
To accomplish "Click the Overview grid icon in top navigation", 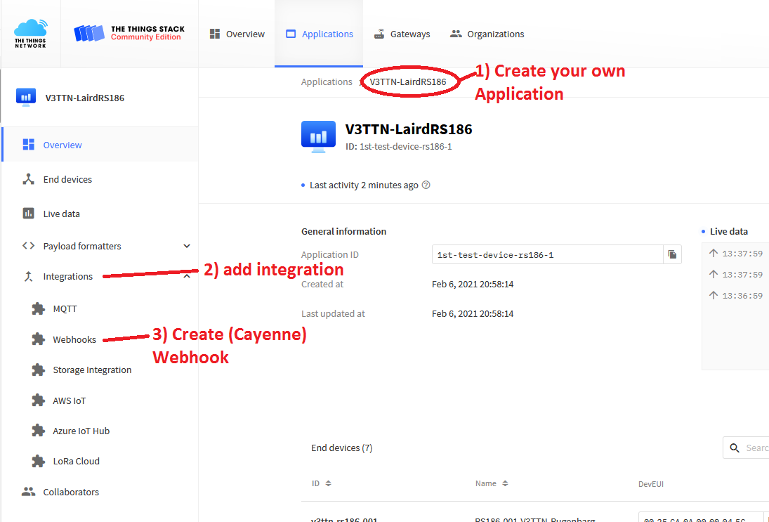I will click(215, 34).
